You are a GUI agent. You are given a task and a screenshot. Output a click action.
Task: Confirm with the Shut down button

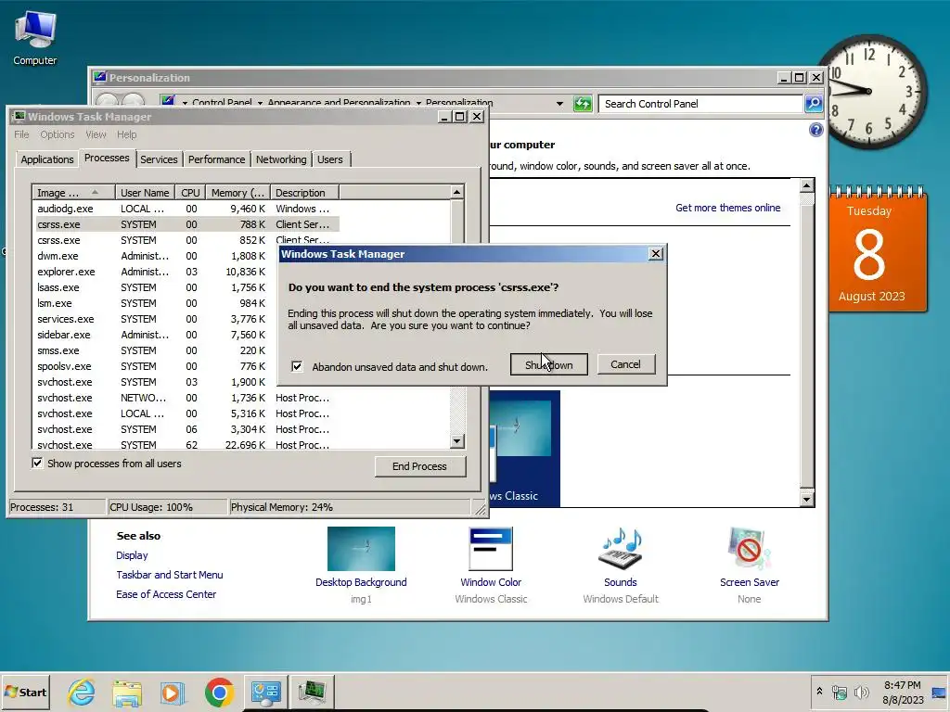click(549, 364)
